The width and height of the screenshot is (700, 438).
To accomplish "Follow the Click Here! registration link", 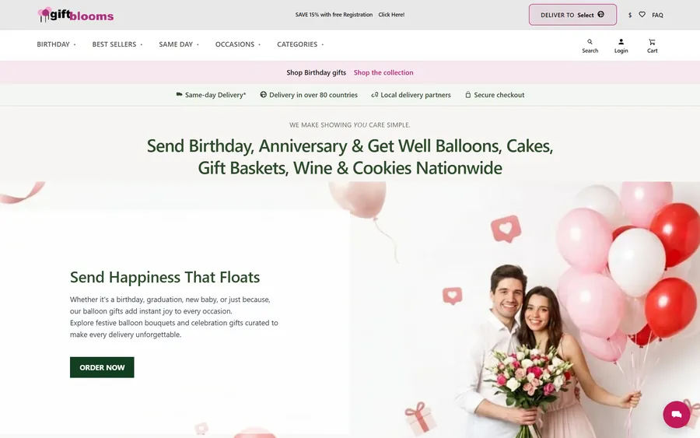I will tap(391, 15).
